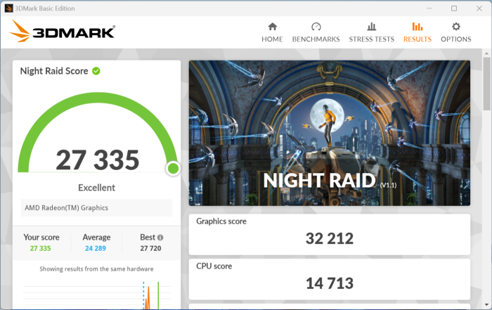
Task: Click the 32 212 graphics score value
Action: pos(330,238)
